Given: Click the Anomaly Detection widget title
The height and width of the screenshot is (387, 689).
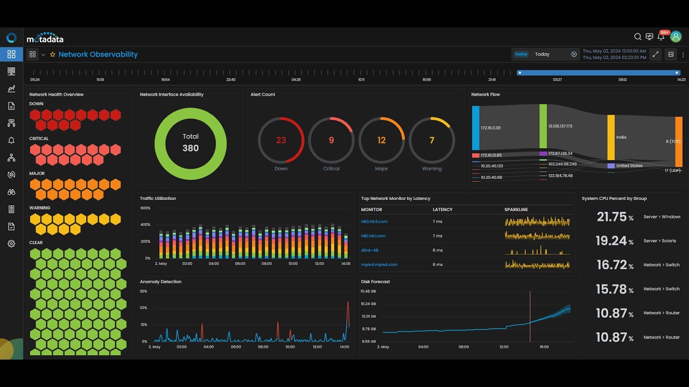Looking at the screenshot, I should 160,282.
